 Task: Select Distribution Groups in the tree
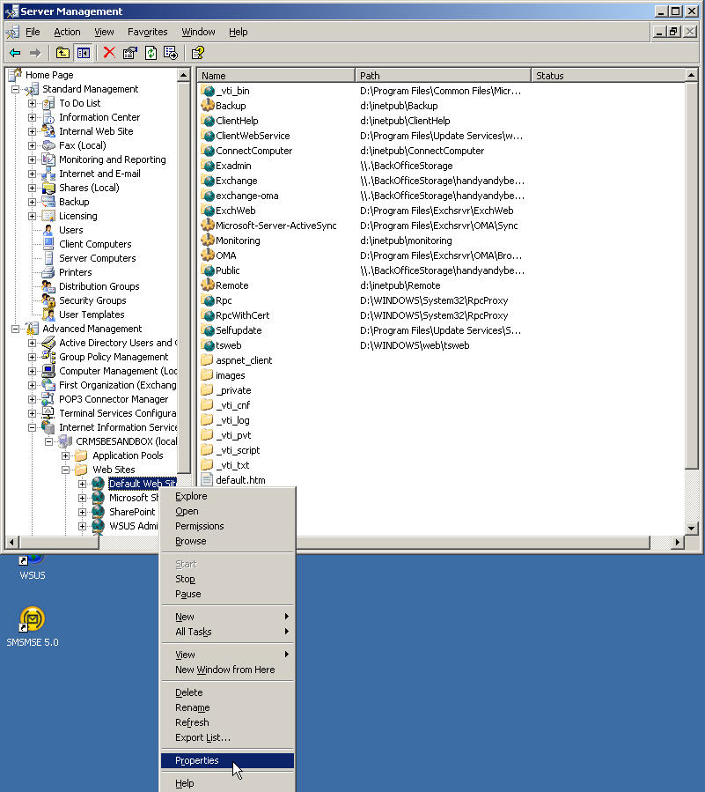click(x=99, y=286)
